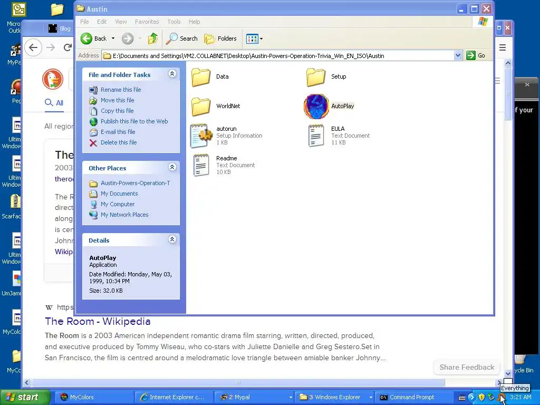
Task: Open Austin-Powers-Operation-T parent folder link
Action: [x=135, y=183]
